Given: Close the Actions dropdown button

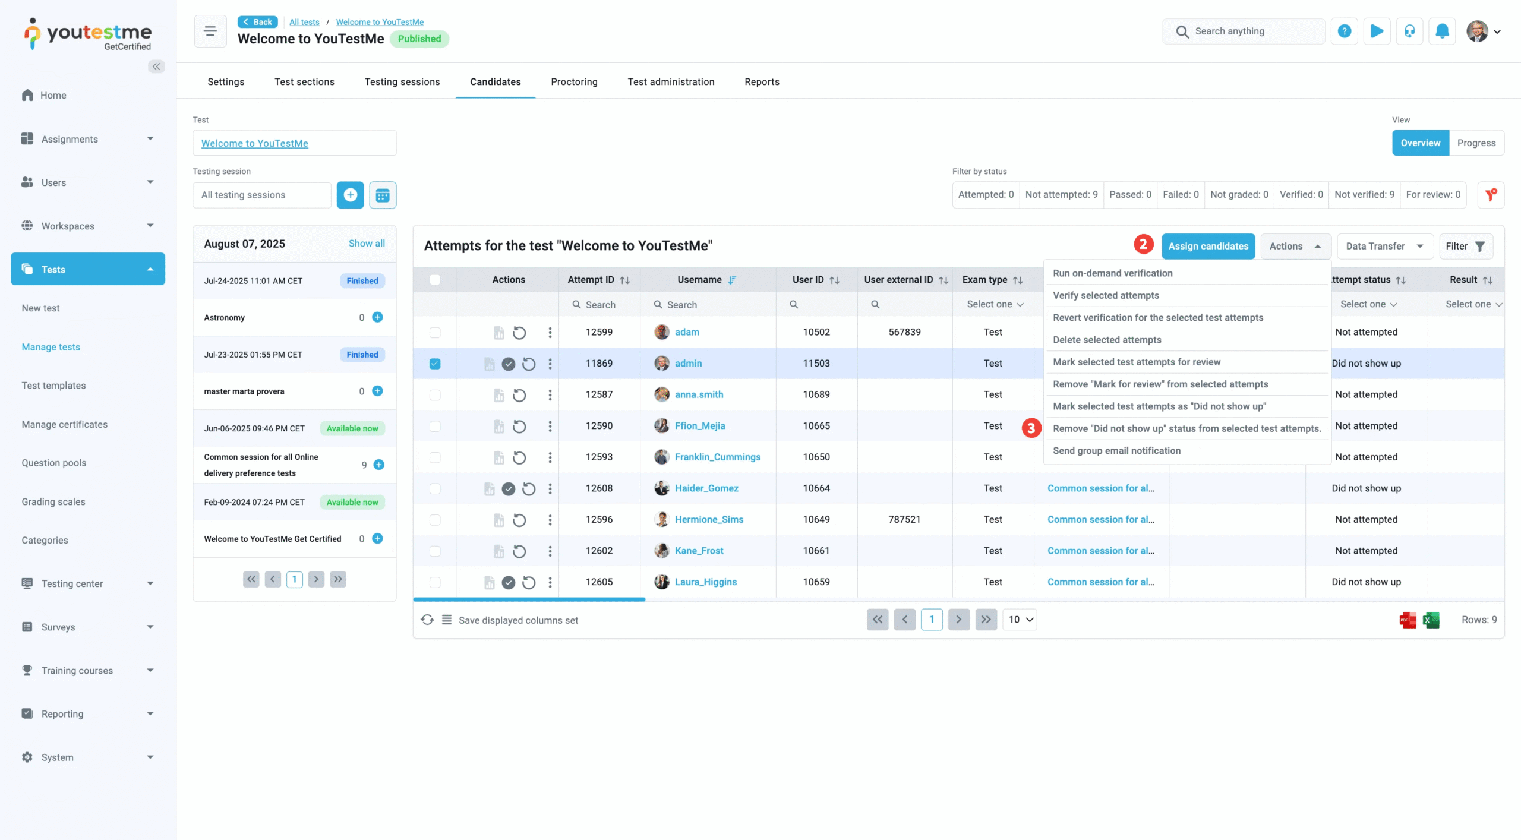Looking at the screenshot, I should [1295, 246].
